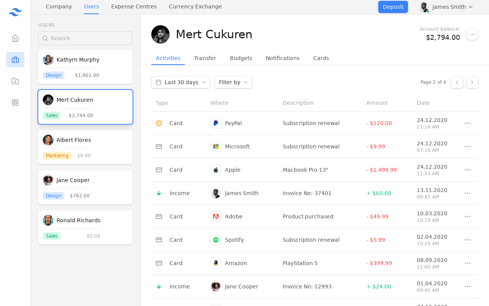Open the Expense Centres menu item
Screen dimensions: 489x306
[x=134, y=7]
